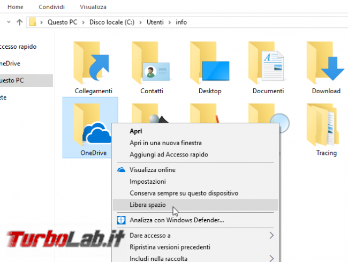Open recent locations dropdown arrow
The height and width of the screenshot is (262, 348).
[9, 22]
